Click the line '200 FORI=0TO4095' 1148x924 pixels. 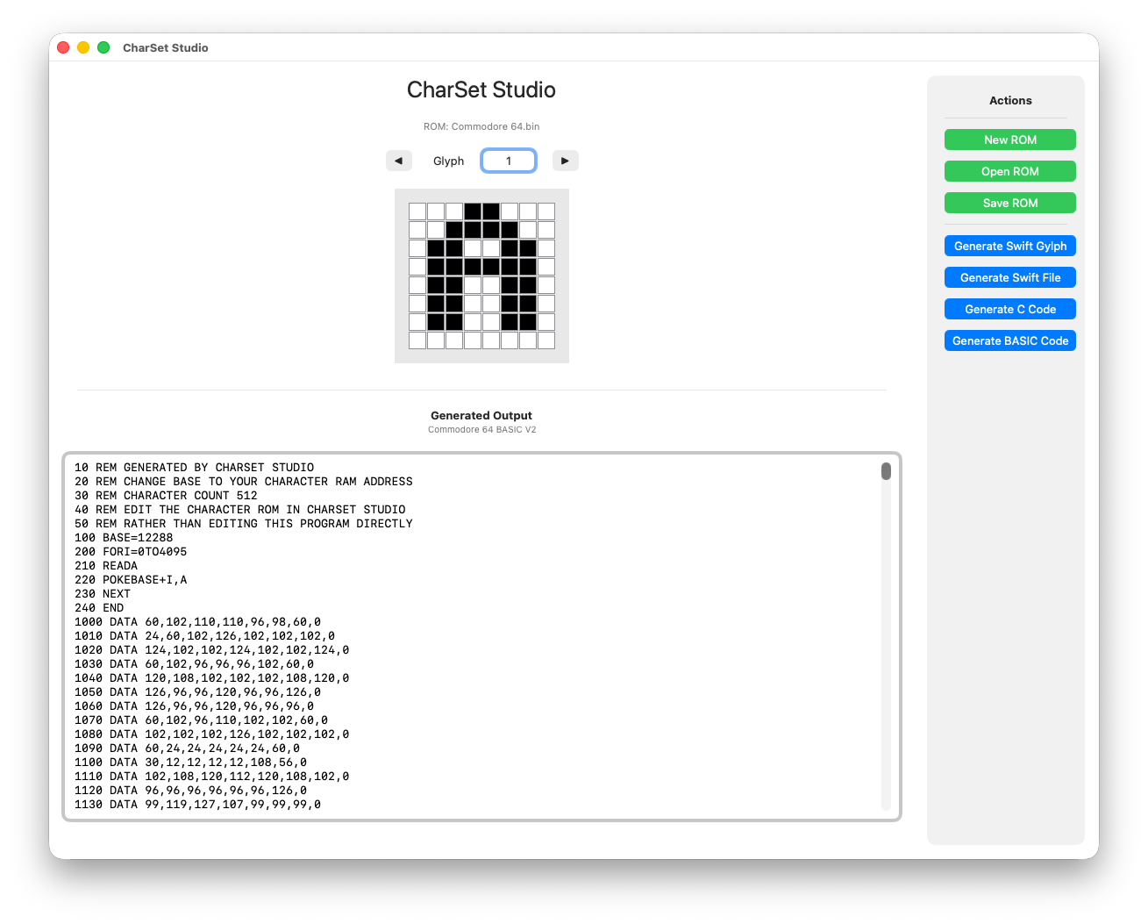tap(131, 552)
